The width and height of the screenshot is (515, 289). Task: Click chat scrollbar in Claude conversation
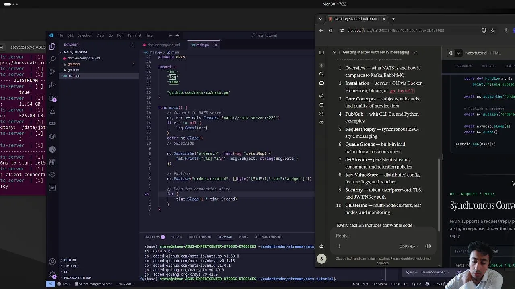pyautogui.click(x=439, y=195)
